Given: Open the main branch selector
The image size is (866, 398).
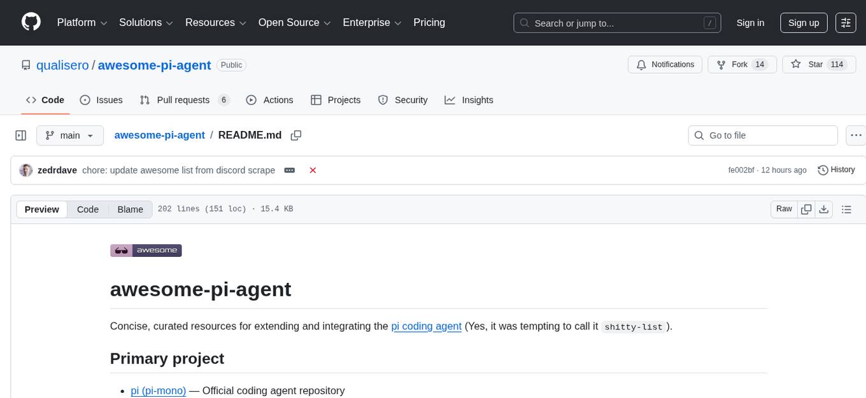Looking at the screenshot, I should (x=69, y=135).
